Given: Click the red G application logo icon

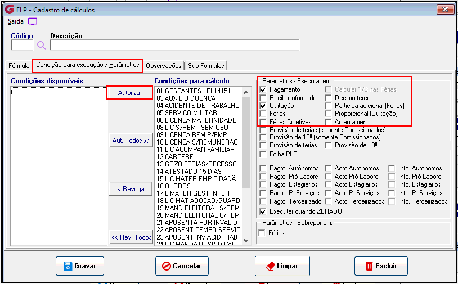Looking at the screenshot, I should pyautogui.click(x=10, y=10).
